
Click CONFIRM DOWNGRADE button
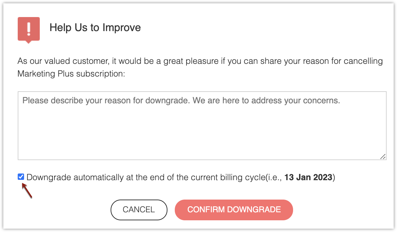[x=234, y=210]
